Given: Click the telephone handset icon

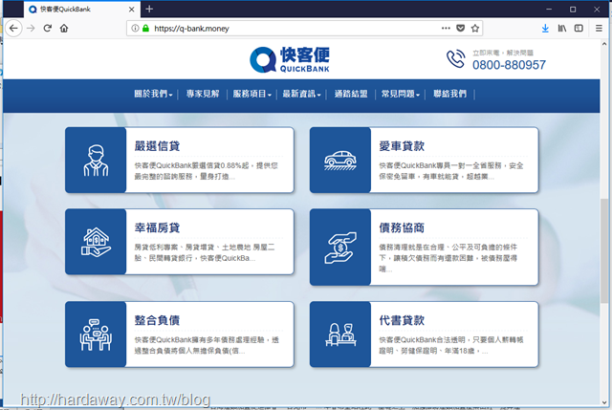Looking at the screenshot, I should click(456, 59).
